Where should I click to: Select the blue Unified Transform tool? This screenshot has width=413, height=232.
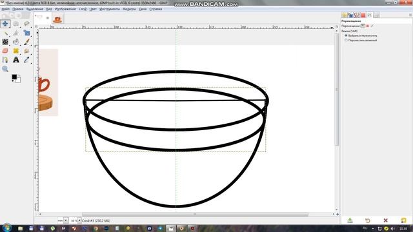click(x=26, y=33)
